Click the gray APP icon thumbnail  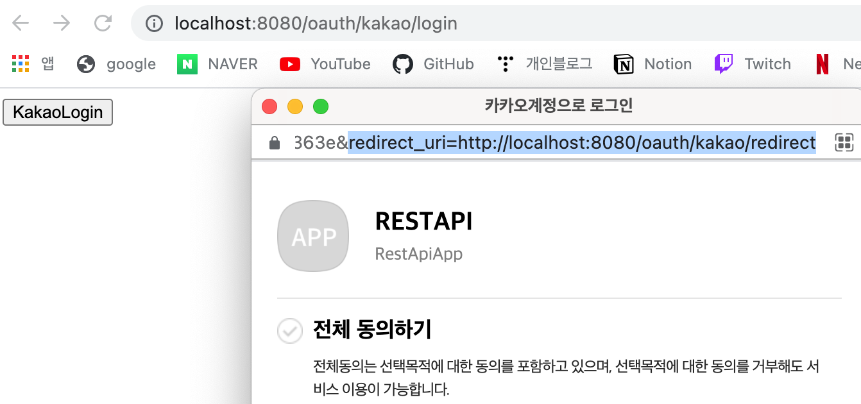click(x=313, y=236)
